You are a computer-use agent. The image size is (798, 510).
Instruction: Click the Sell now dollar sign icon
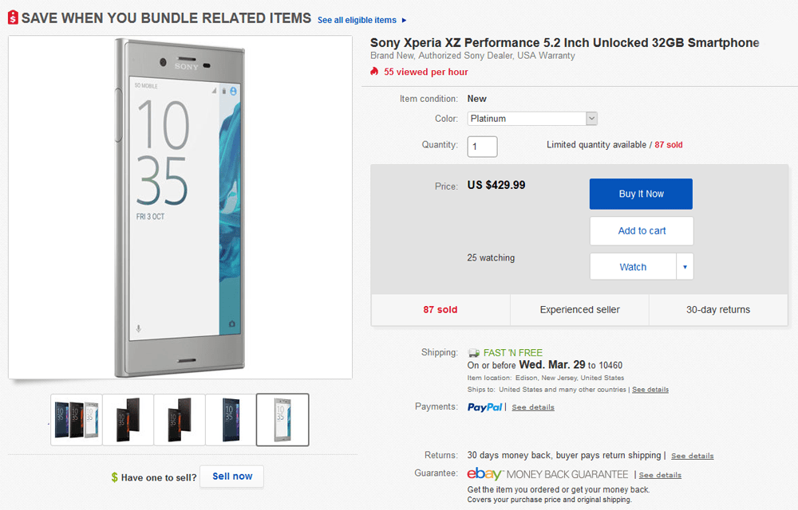(113, 477)
